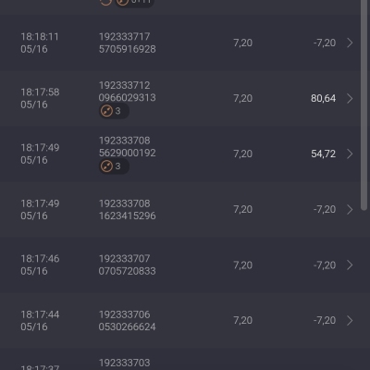Click the vertical scrollbar thumb
The height and width of the screenshot is (370, 370).
[x=364, y=105]
